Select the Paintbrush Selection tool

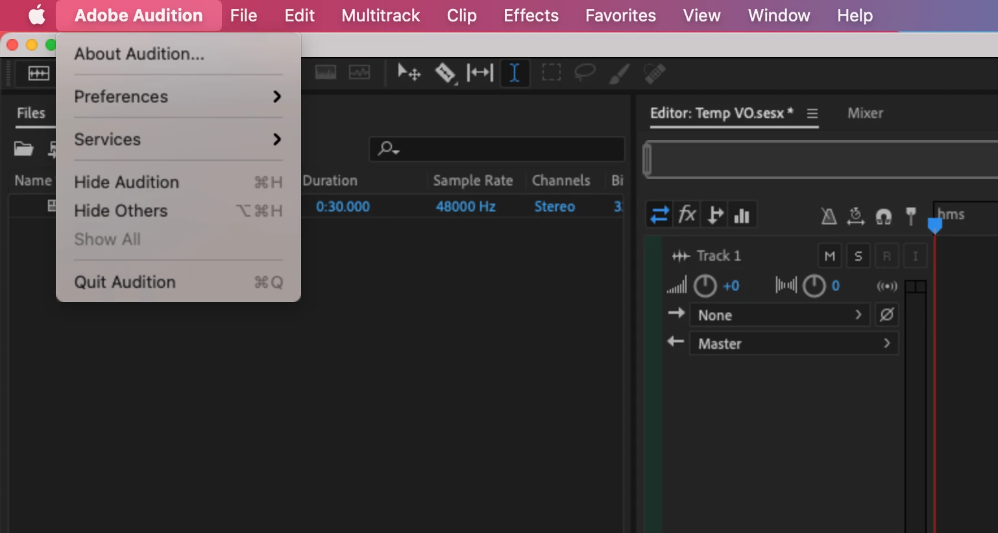pyautogui.click(x=619, y=73)
